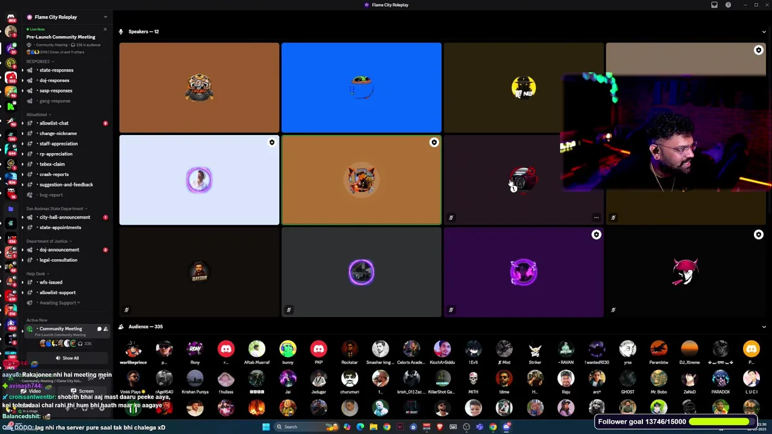Open server folder icon in server rail
The image size is (772, 434).
[10, 209]
